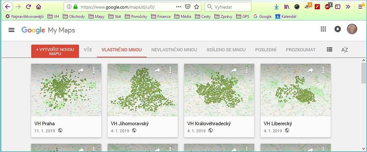The width and height of the screenshot is (367, 152).
Task: Click the browser forward arrow
Action: tap(18, 7)
